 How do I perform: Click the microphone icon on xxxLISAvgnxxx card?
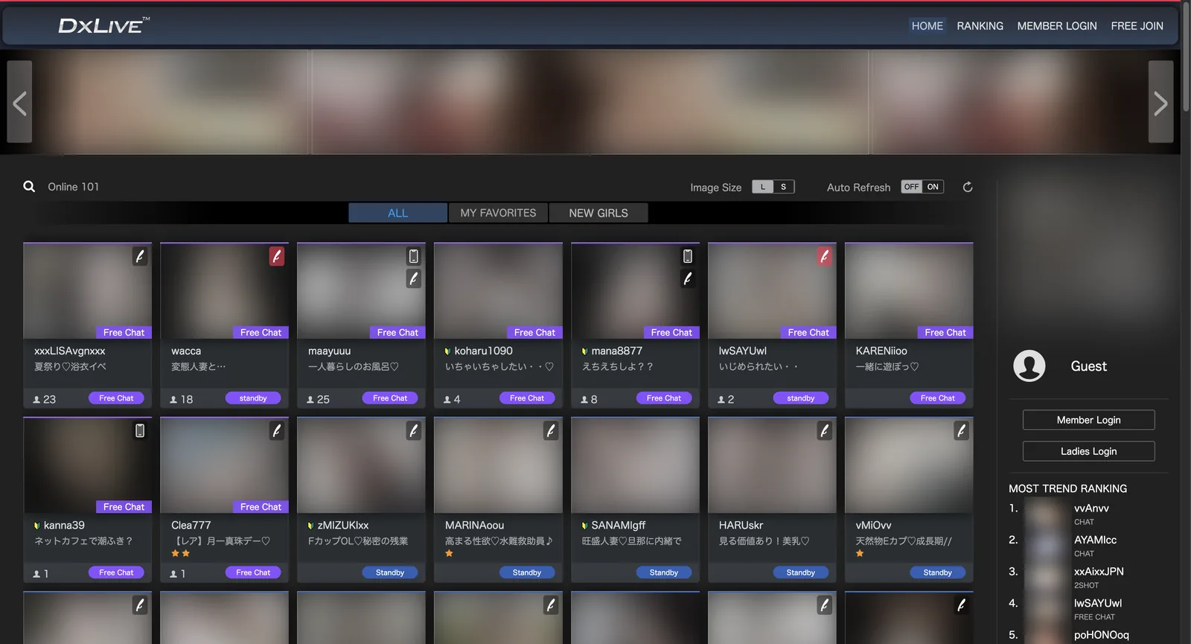pyautogui.click(x=140, y=256)
